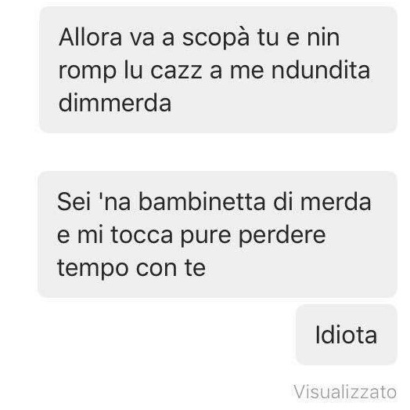The image size is (410, 410).
Task: Click the word "scopà" in first message
Action: (216, 37)
